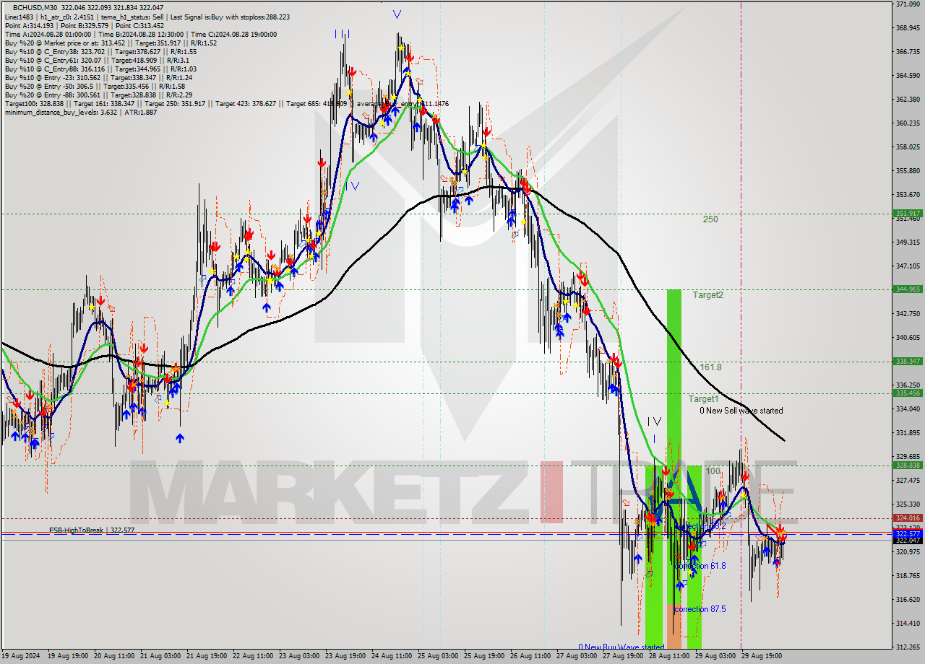The image size is (925, 664).
Task: Click the orange block below correction 87.5
Action: [674, 627]
